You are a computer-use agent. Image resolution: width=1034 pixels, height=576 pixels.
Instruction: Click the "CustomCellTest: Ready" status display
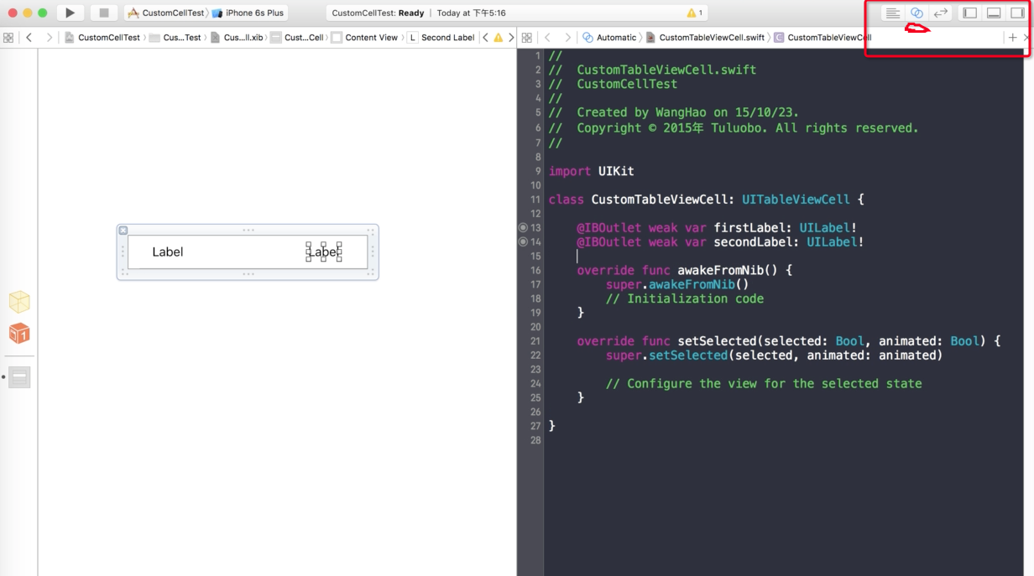pos(378,13)
